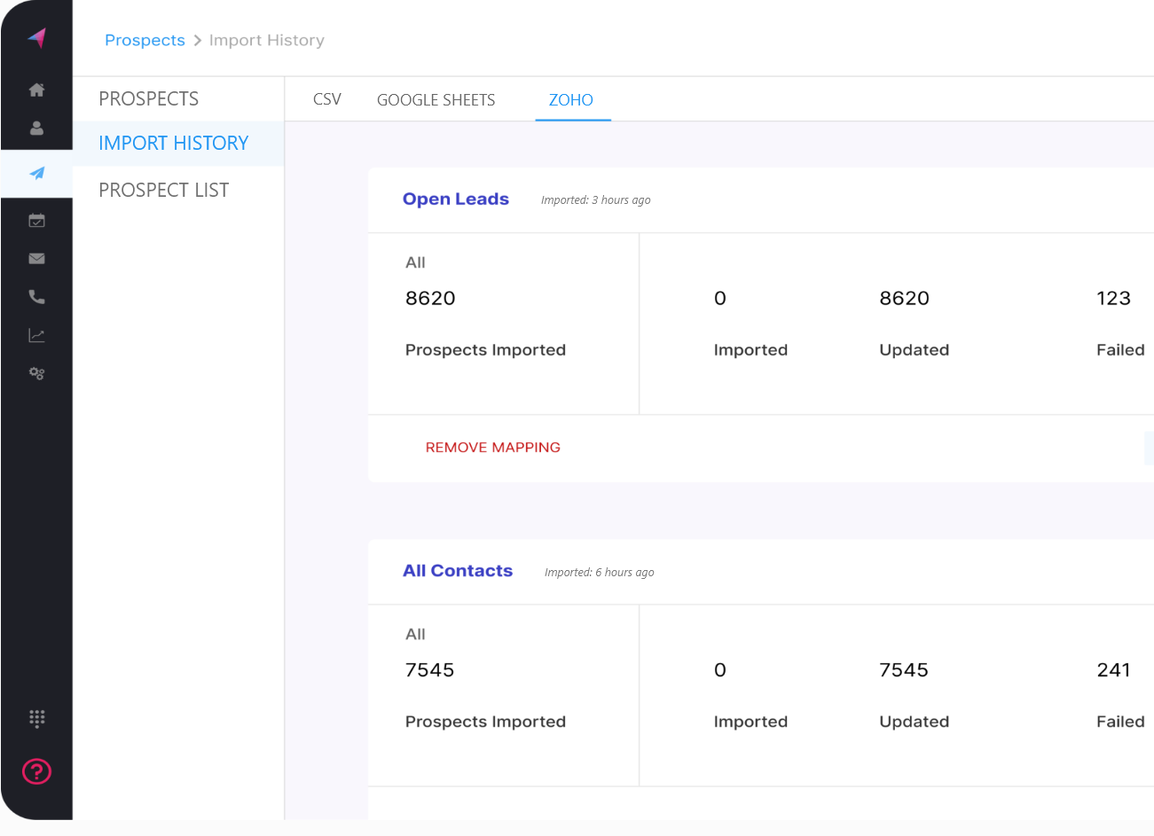Click 'Imported: 6 hours ago' text
The width and height of the screenshot is (1154, 836).
tap(600, 573)
